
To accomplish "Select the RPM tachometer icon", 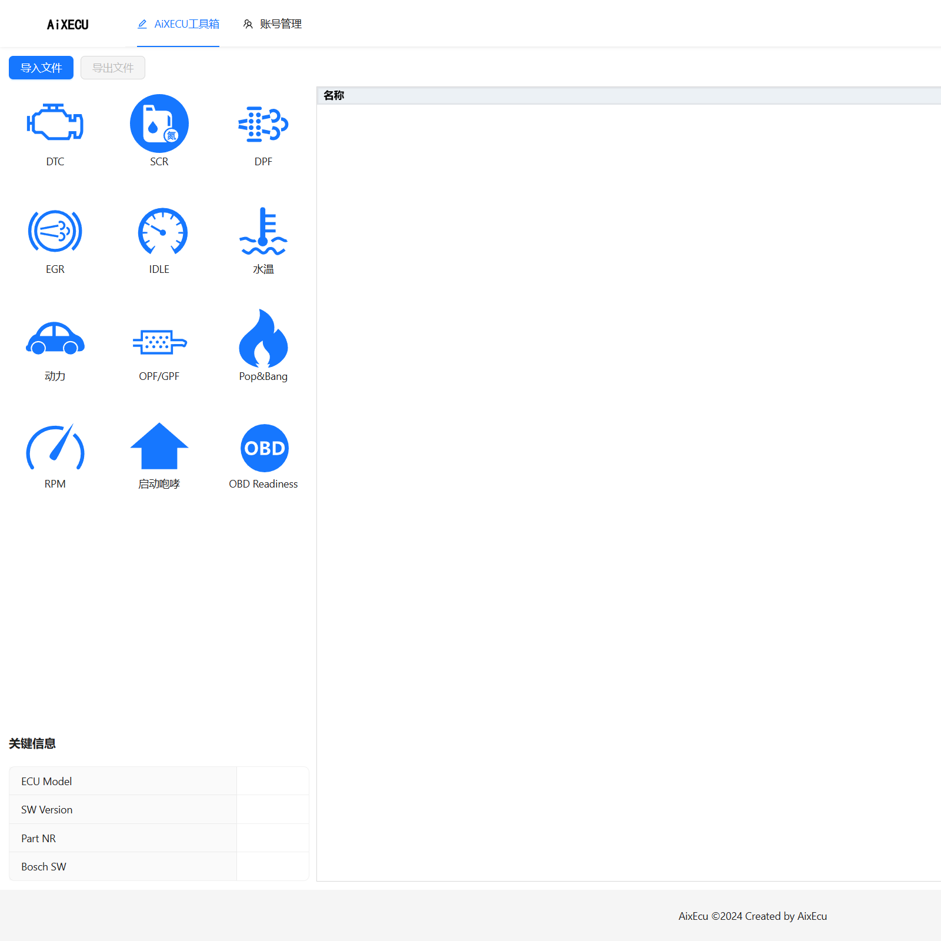I will (x=55, y=448).
